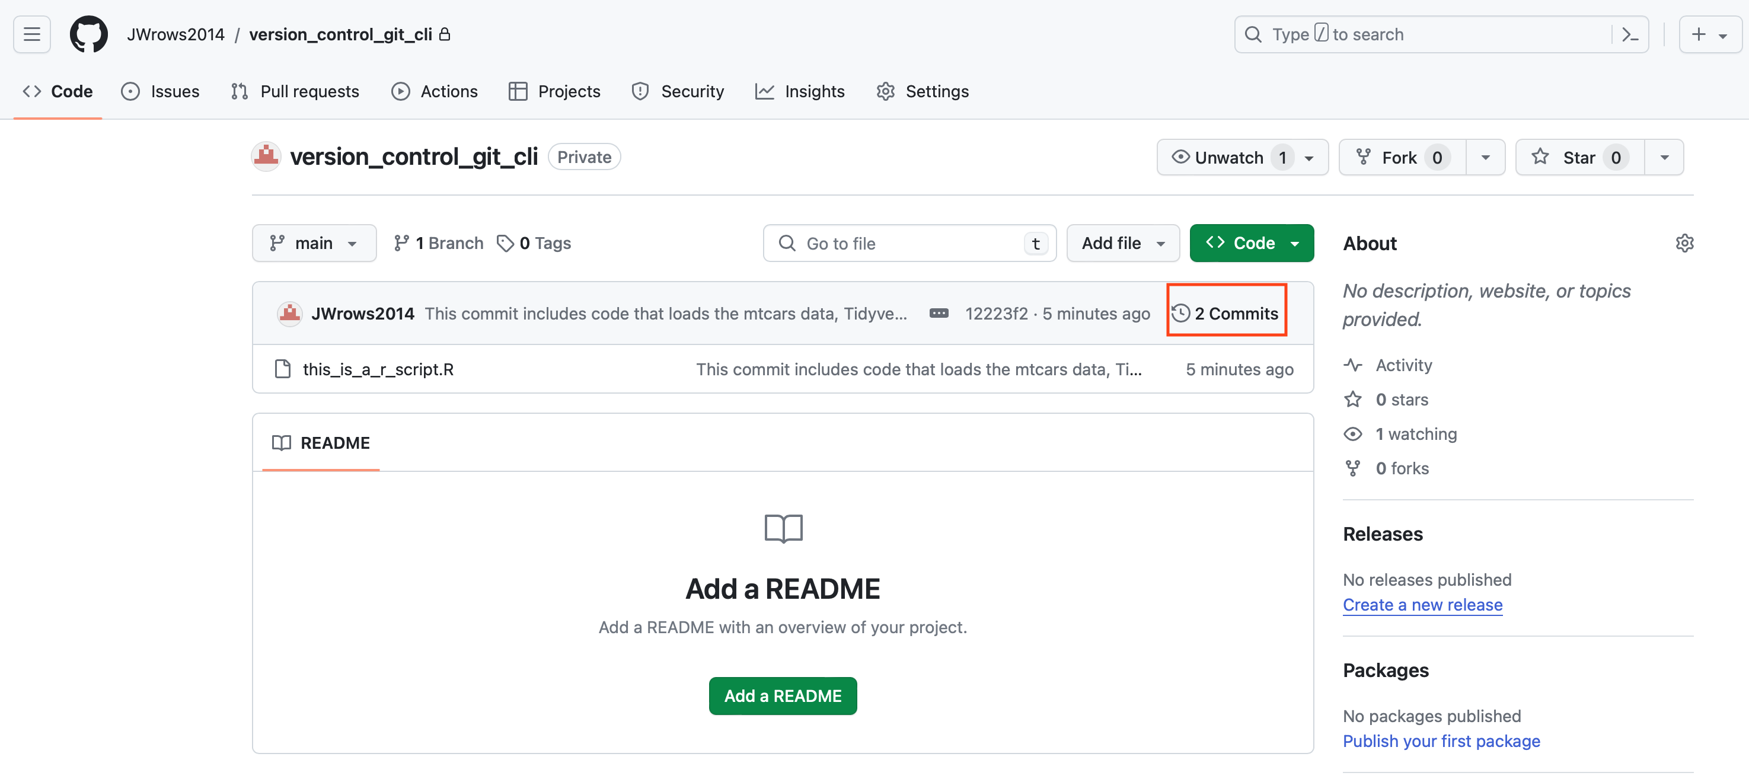This screenshot has height=779, width=1749.
Task: Expand the commit message ellipsis icon
Action: [939, 313]
